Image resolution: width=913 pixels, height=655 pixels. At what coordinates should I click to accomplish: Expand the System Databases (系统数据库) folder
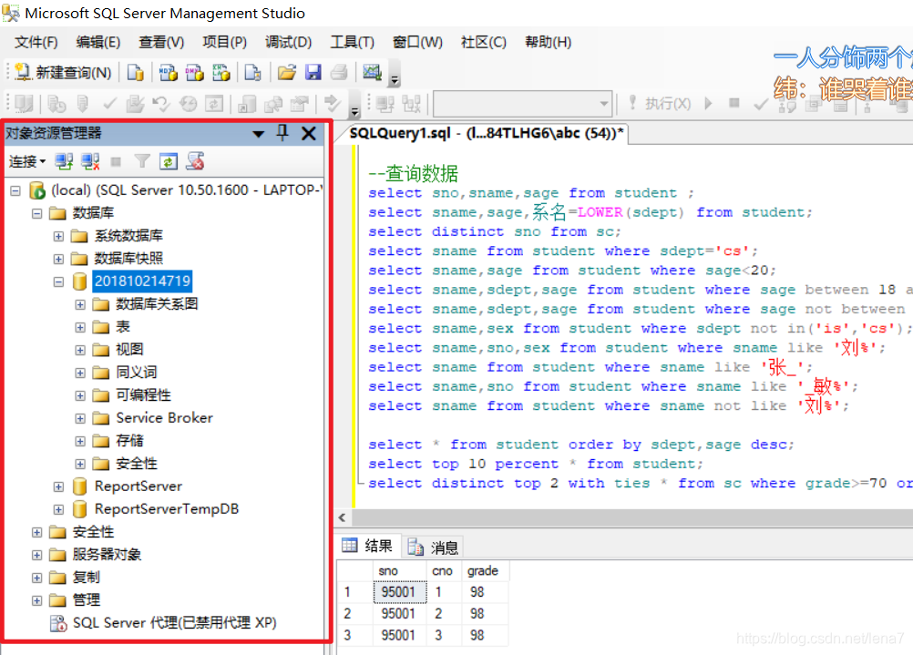coord(58,236)
